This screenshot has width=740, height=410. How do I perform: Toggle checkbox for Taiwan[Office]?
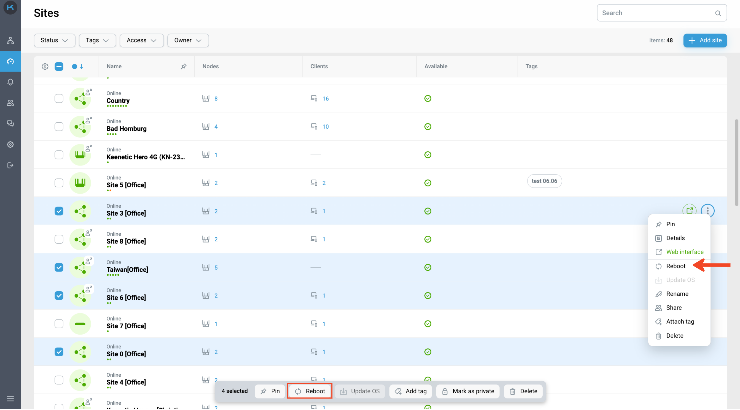click(59, 267)
